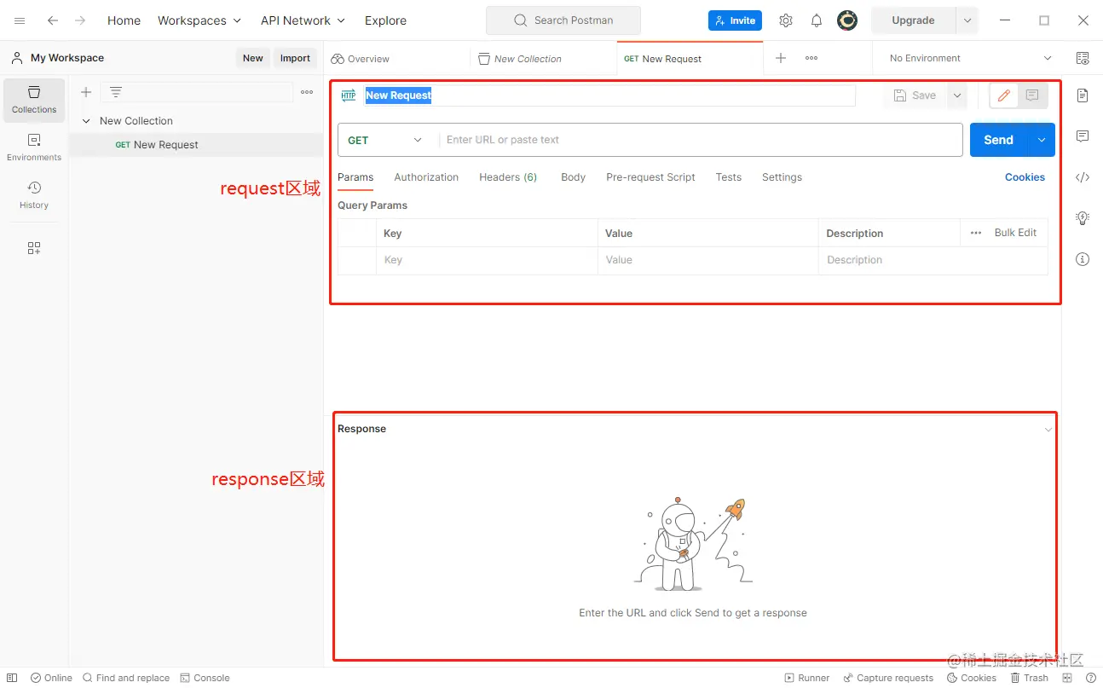Click New in the workspace header
Image resolution: width=1103 pixels, height=688 pixels.
(x=253, y=58)
